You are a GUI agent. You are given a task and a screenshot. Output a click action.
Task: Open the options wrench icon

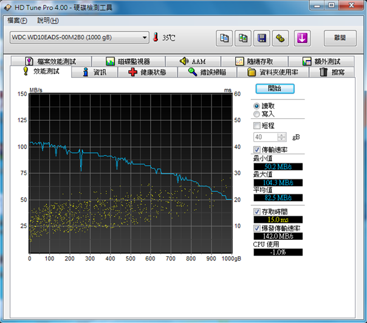click(x=280, y=38)
